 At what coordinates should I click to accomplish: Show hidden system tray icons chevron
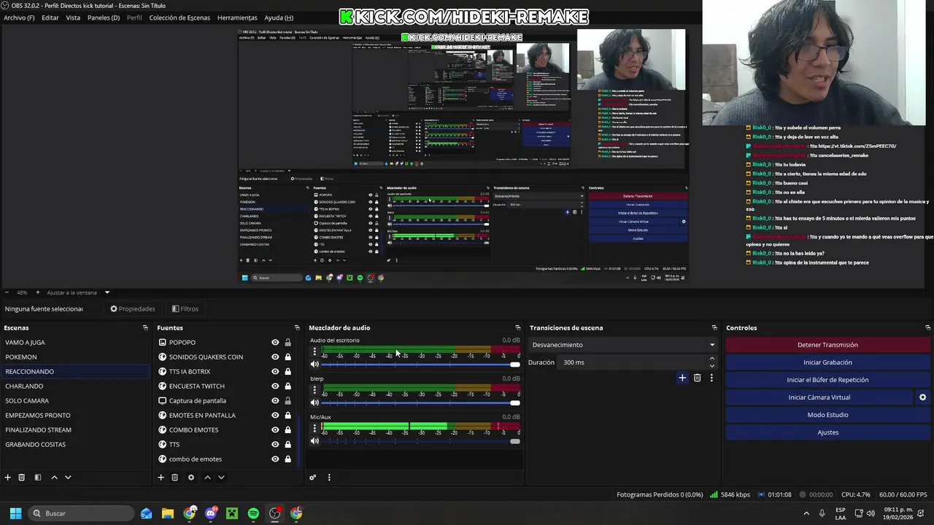tap(806, 513)
